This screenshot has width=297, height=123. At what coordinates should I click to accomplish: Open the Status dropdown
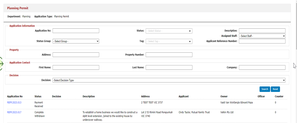click(x=169, y=31)
